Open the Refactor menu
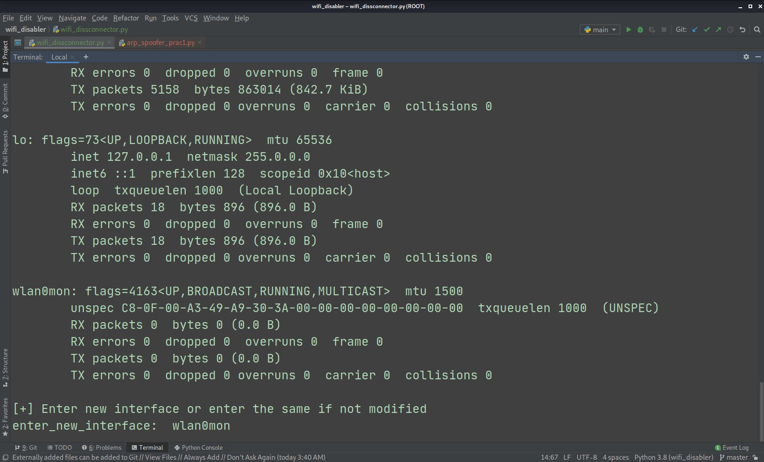 [126, 18]
